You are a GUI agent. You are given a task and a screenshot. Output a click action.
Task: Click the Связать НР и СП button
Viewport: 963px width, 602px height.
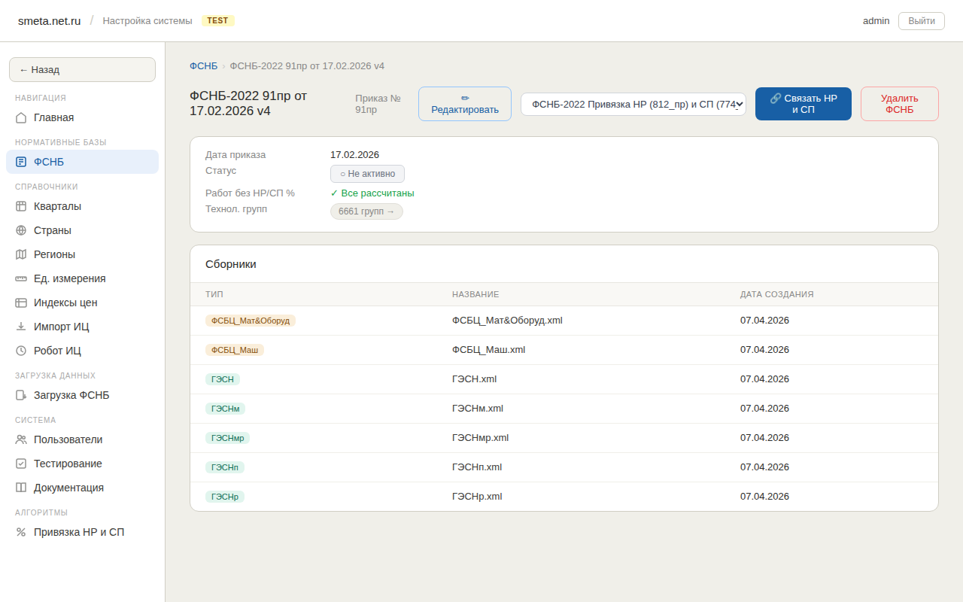click(803, 104)
